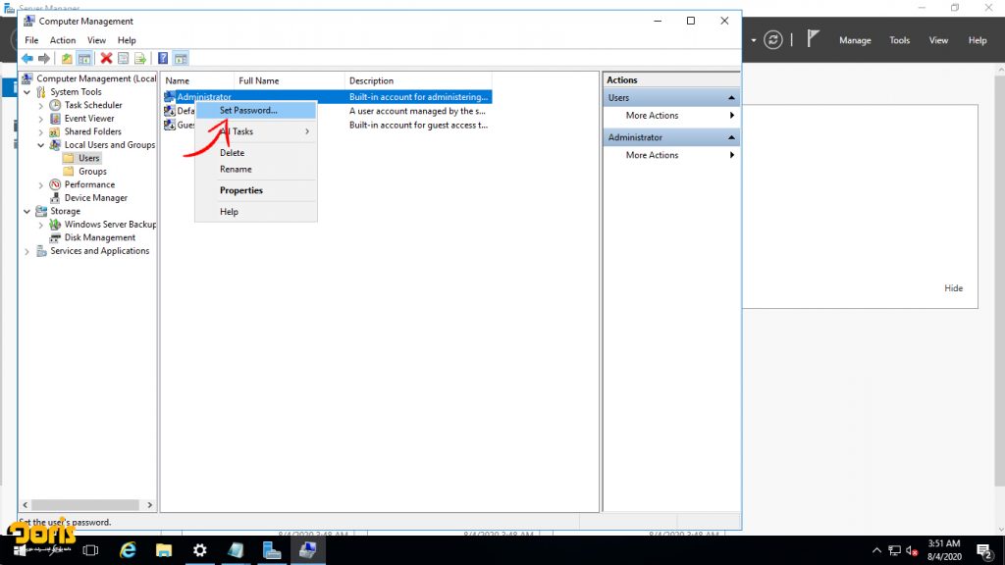1005x565 pixels.
Task: Open Device Manager
Action: pos(95,198)
